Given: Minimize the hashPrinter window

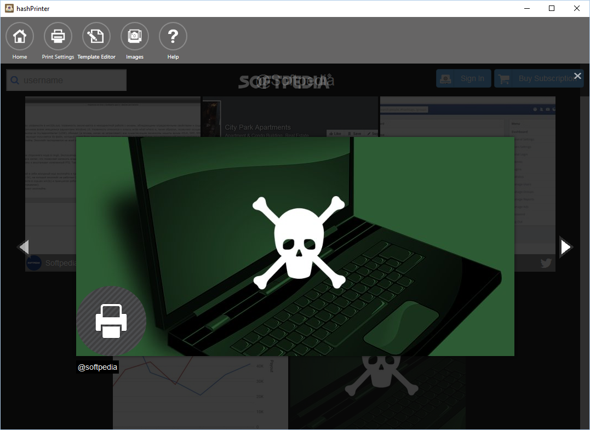Looking at the screenshot, I should pos(527,8).
